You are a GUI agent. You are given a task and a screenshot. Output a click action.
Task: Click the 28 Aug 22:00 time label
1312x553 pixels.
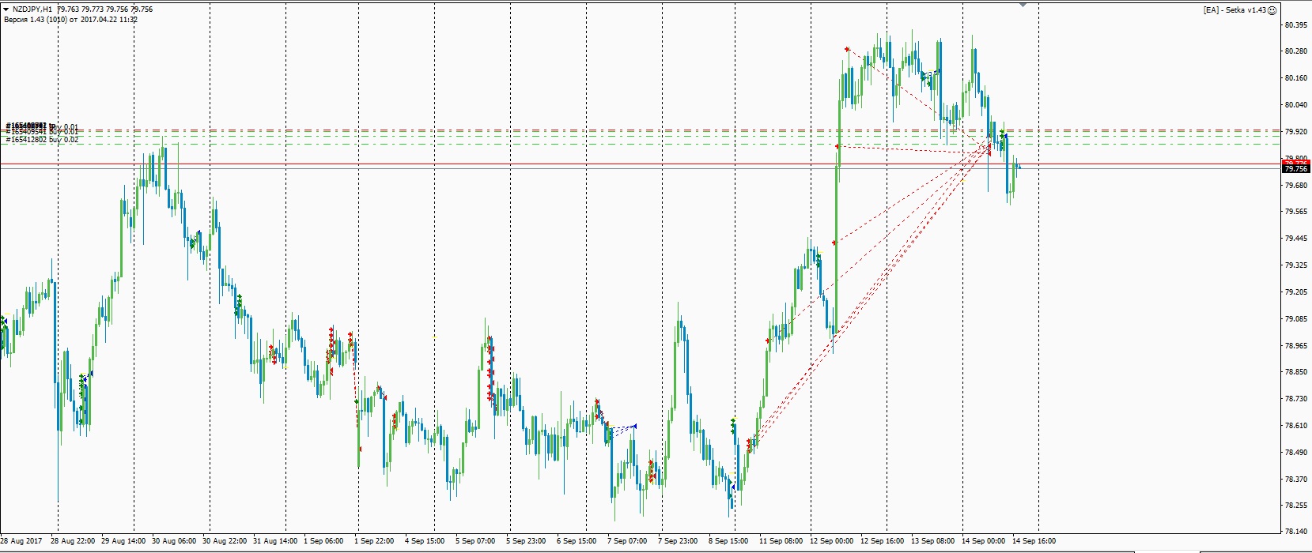(x=73, y=541)
